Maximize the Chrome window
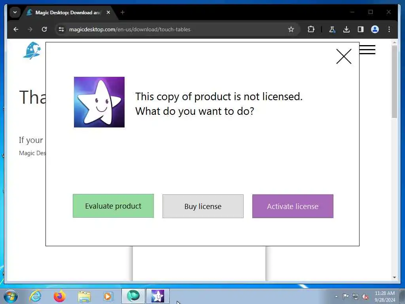405x304 pixels. (x=371, y=12)
